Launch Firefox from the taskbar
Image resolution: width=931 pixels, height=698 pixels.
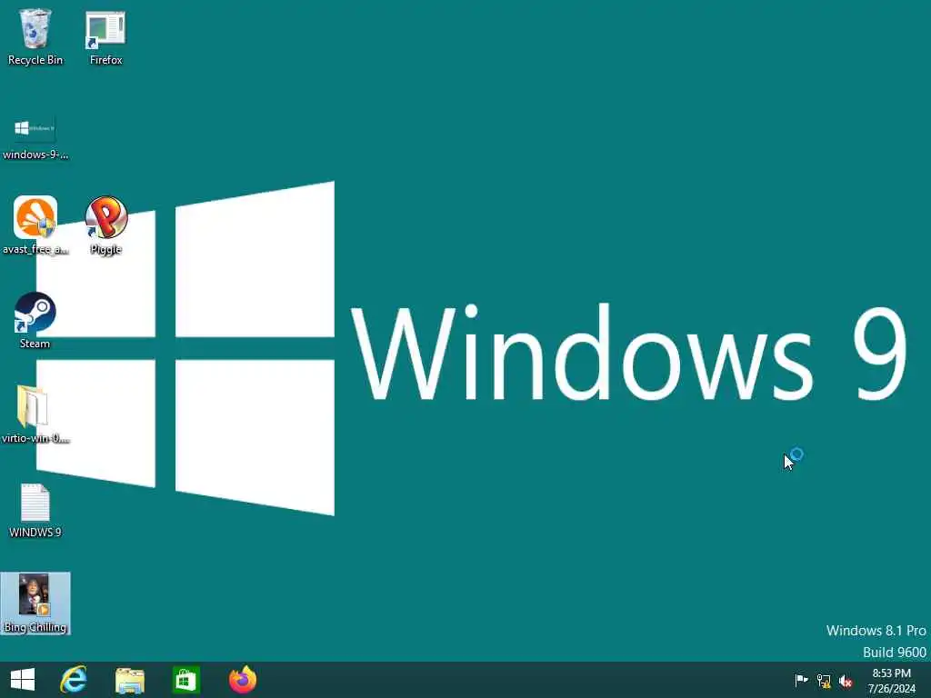(x=242, y=680)
